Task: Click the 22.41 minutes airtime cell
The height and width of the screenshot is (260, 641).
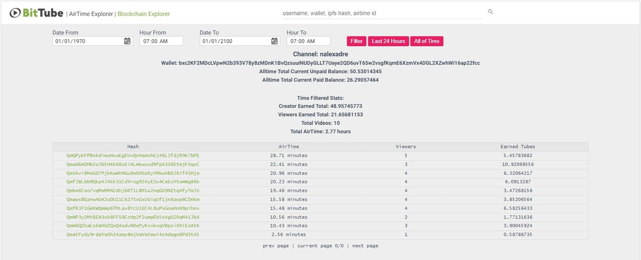Action: (x=288, y=164)
